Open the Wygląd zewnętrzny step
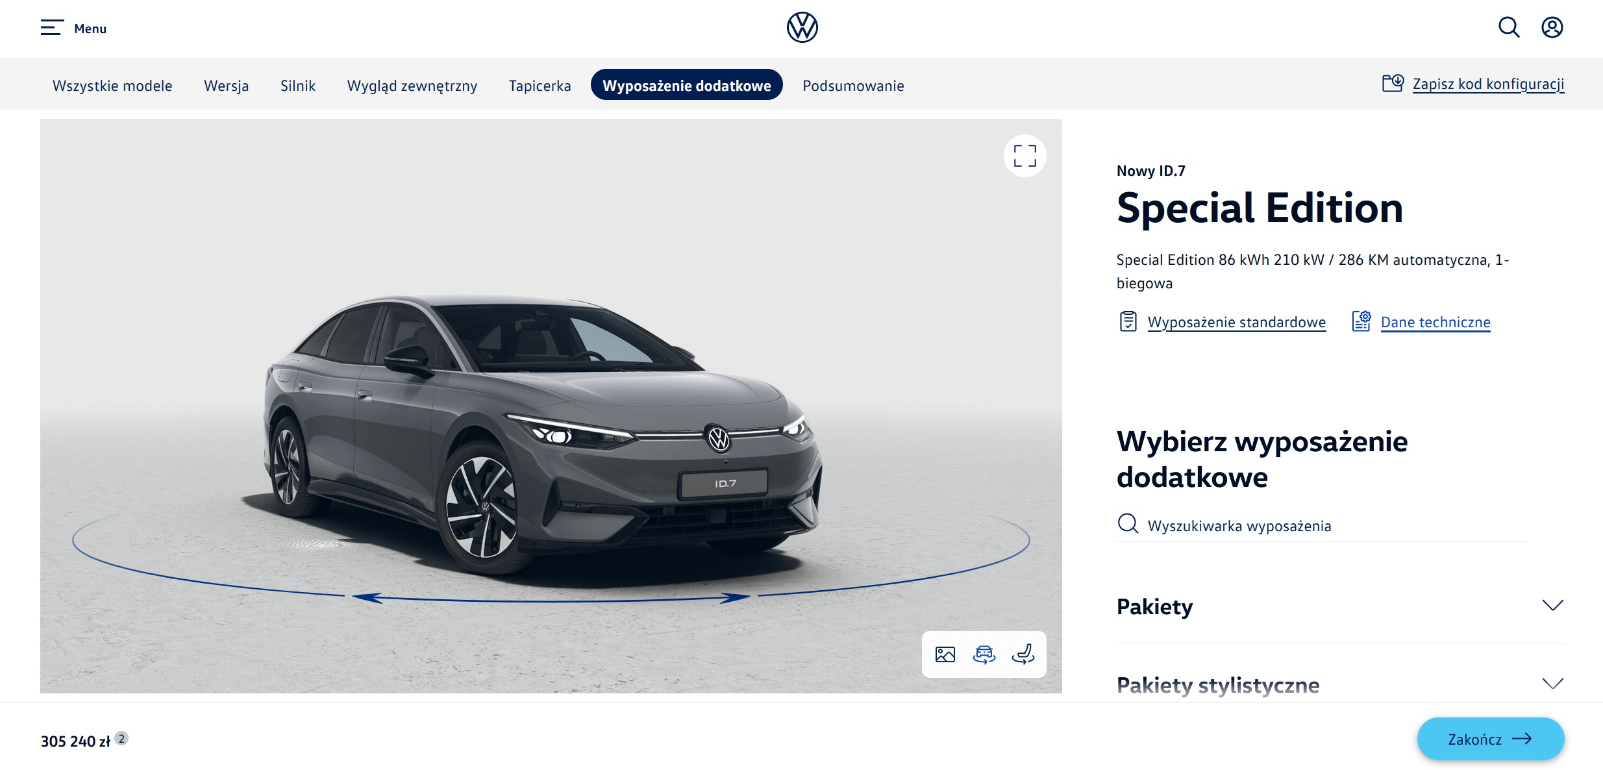Screen dimensions: 1603x770 pyautogui.click(x=412, y=85)
